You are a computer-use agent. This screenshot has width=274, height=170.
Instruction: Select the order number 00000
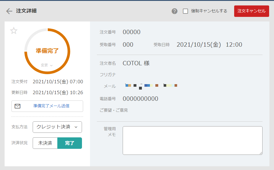132,32
